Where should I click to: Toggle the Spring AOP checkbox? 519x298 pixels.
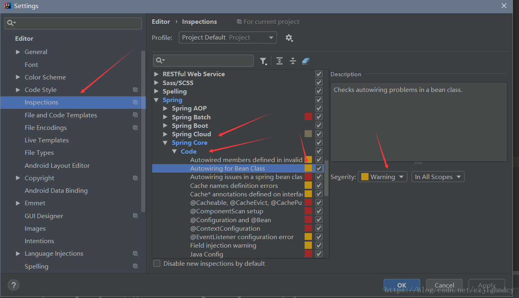319,108
